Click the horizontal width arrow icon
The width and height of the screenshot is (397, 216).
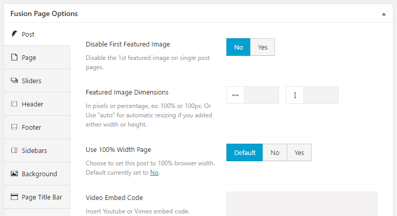point(236,95)
